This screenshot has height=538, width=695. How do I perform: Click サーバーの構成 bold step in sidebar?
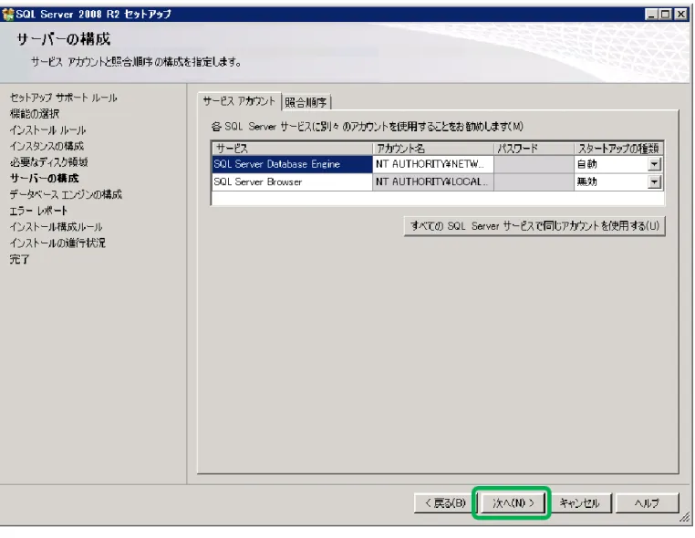tap(45, 178)
